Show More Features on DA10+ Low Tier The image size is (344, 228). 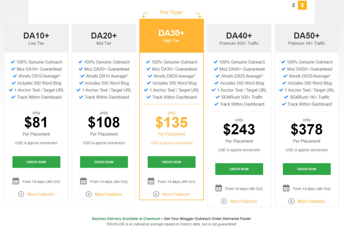click(x=40, y=194)
